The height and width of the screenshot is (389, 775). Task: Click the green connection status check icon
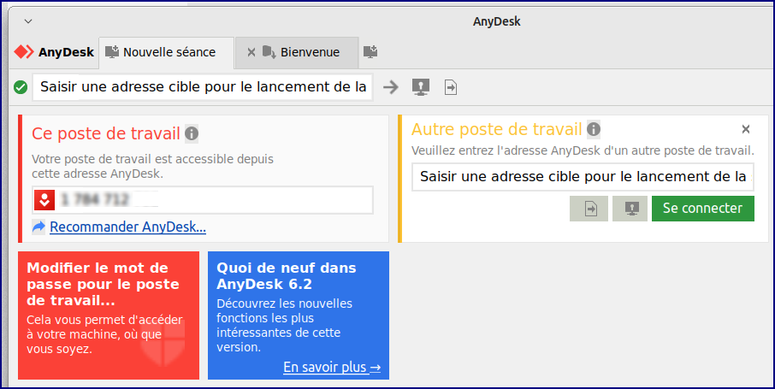click(x=21, y=87)
